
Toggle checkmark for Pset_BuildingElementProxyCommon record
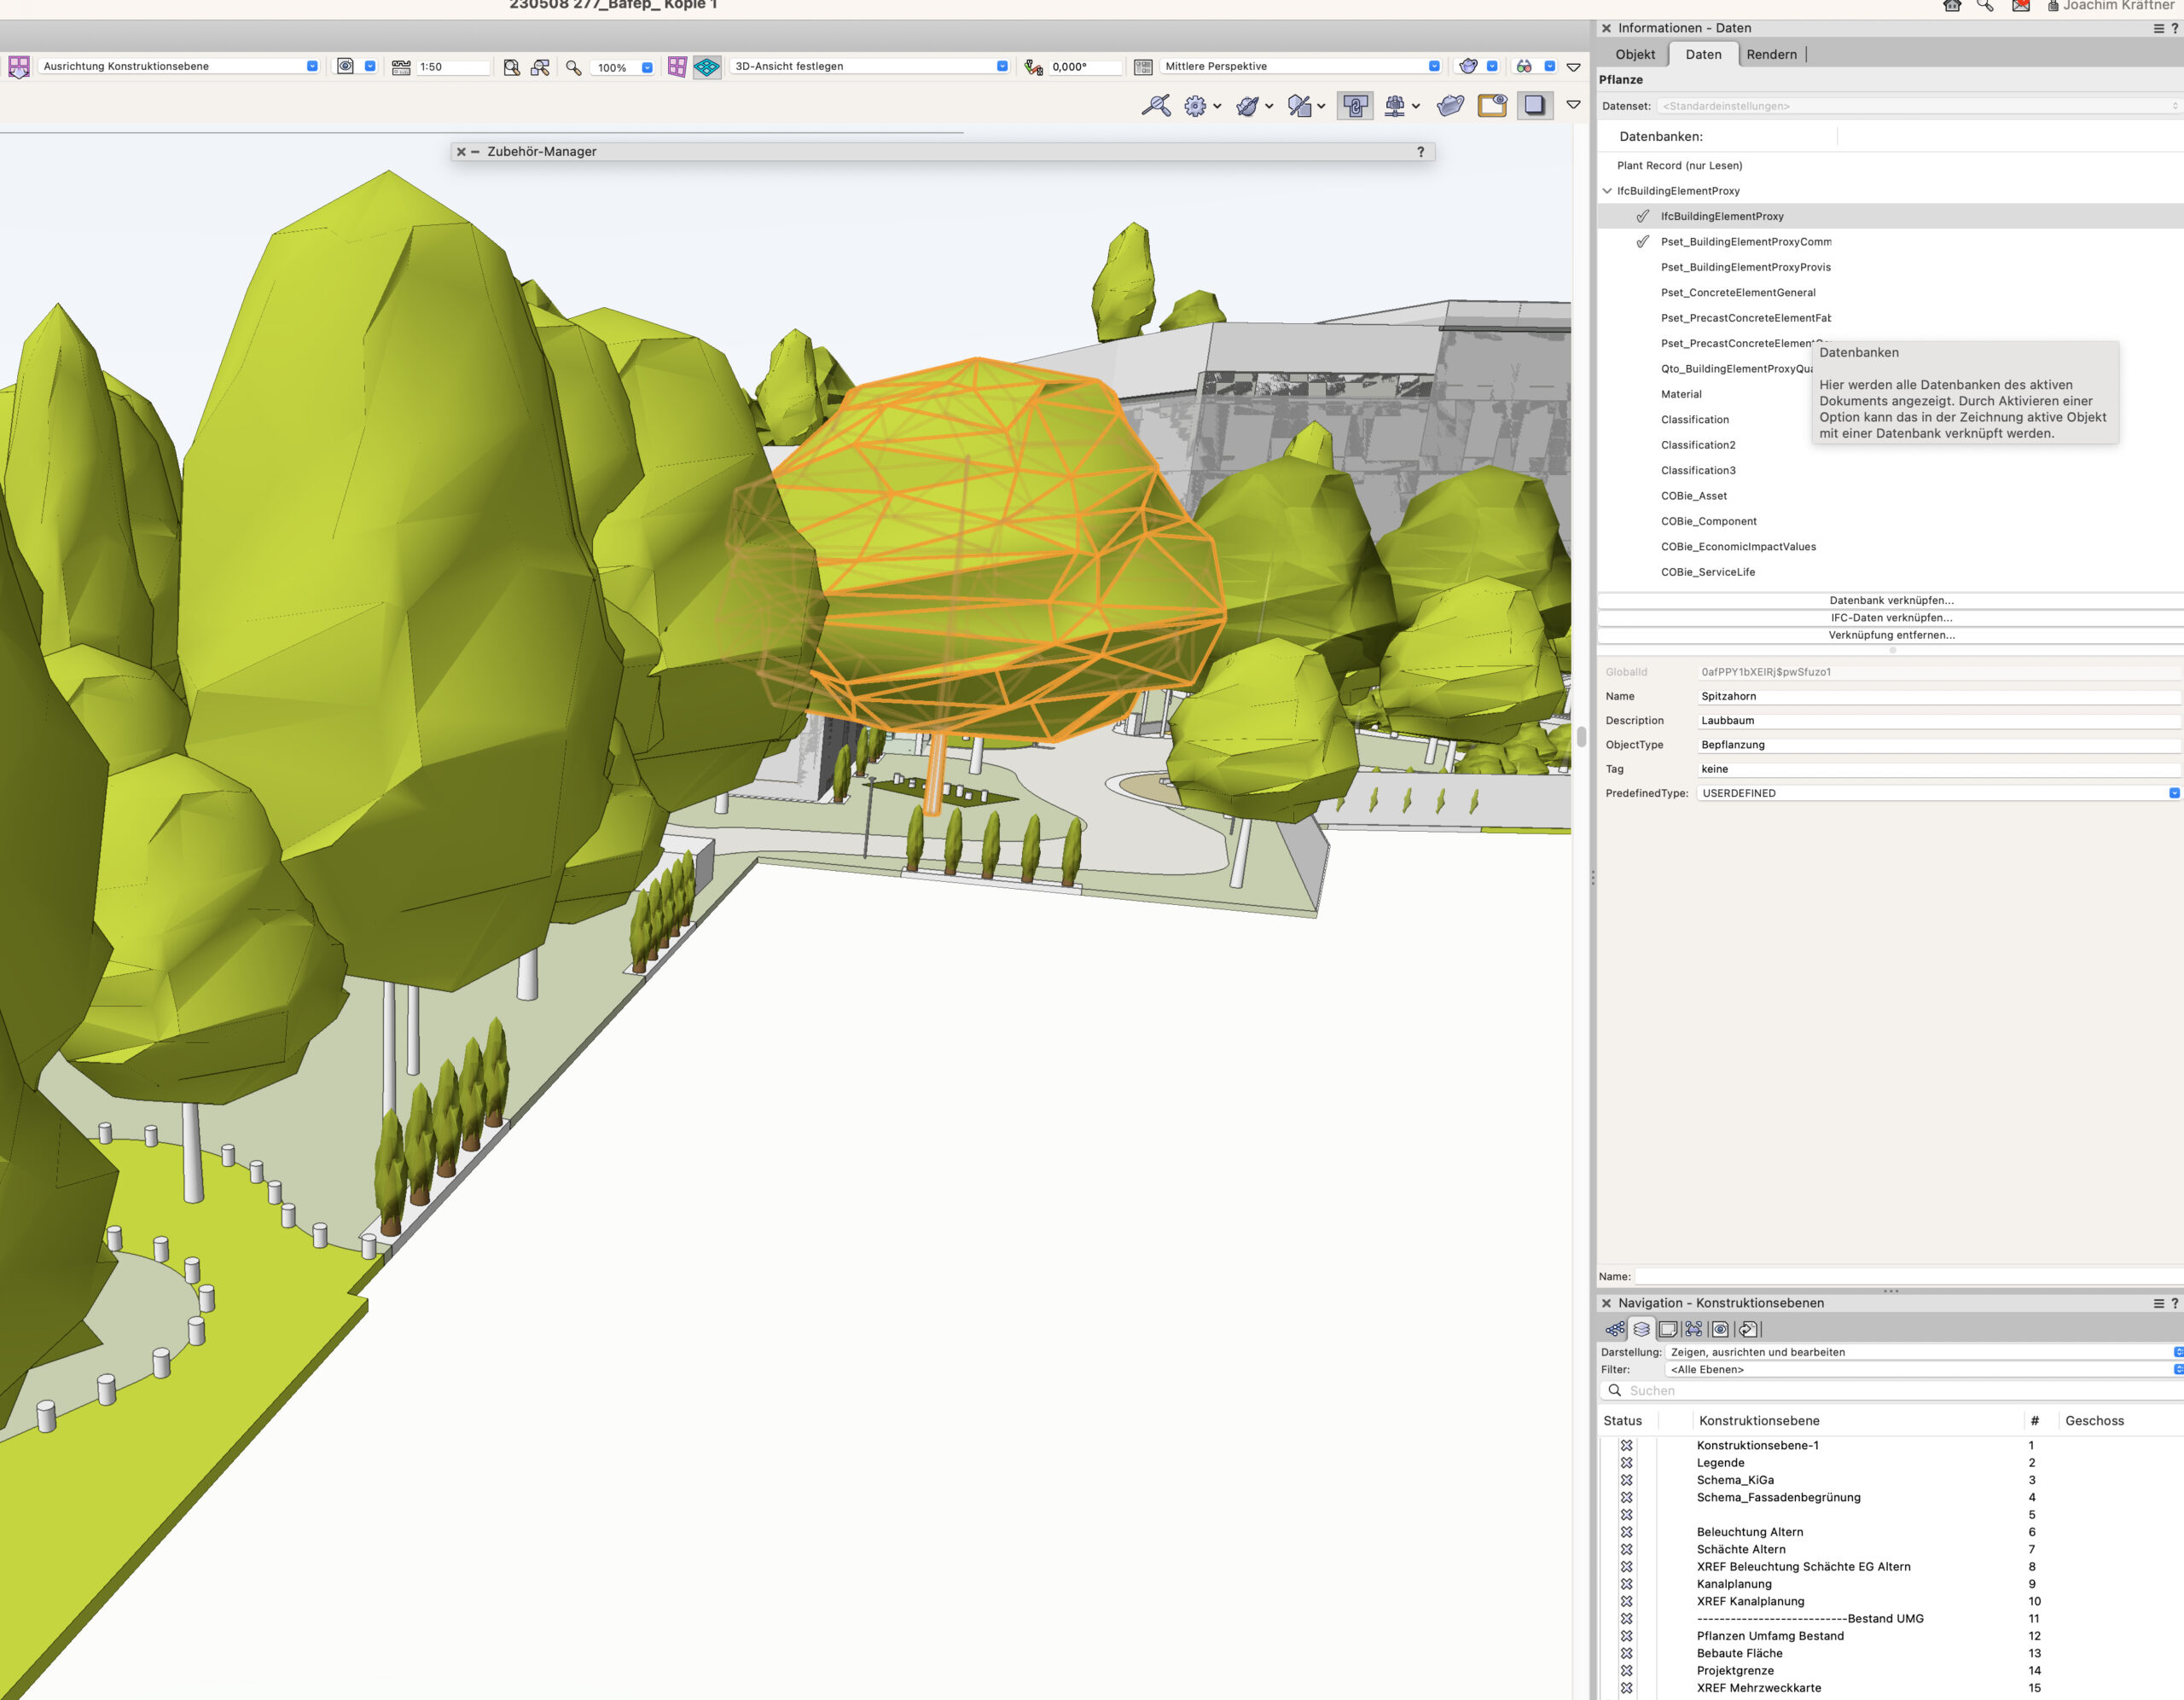[1642, 242]
